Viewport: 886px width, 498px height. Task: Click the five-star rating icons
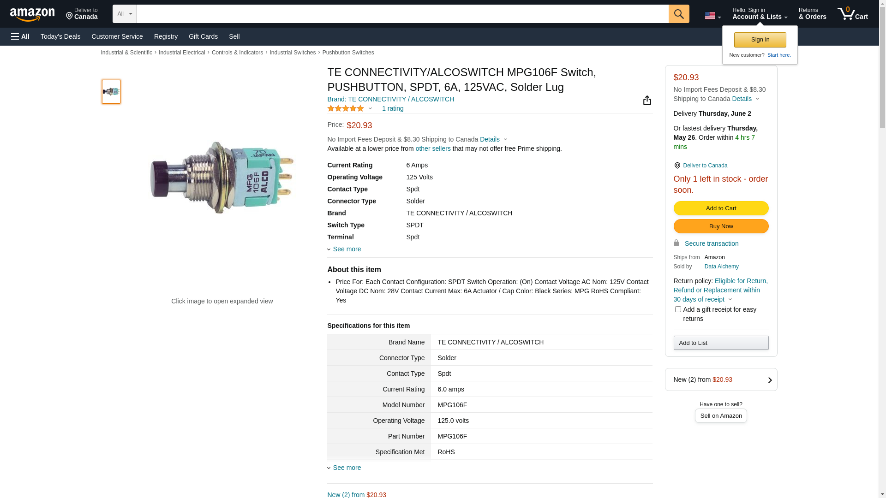[346, 108]
